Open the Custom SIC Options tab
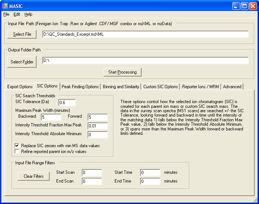The height and width of the screenshot is (204, 259). [161, 87]
